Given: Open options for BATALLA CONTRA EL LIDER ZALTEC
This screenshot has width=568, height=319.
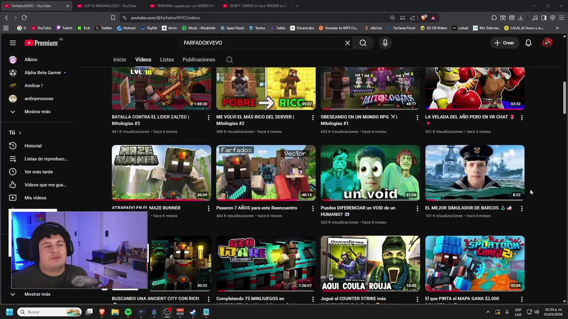Looking at the screenshot, I should [x=209, y=118].
